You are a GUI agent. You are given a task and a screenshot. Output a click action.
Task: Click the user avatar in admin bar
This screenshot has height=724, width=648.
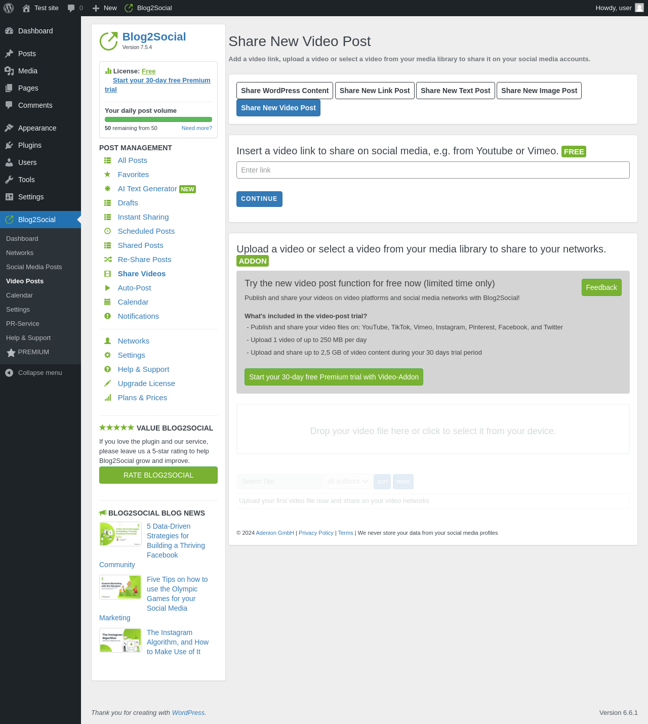pyautogui.click(x=639, y=8)
